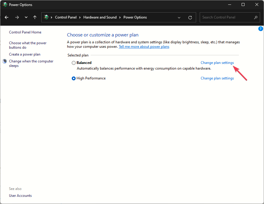
Task: Open Change plan settings for Balanced
Action: pyautogui.click(x=217, y=63)
